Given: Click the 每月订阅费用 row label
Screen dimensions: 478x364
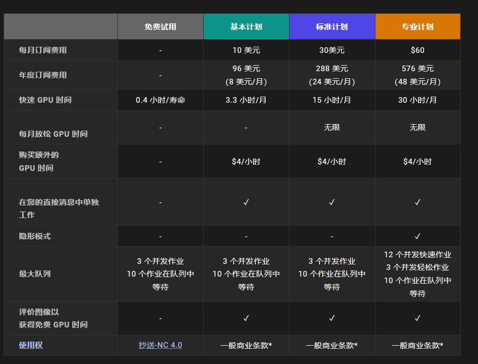Looking at the screenshot, I should (43, 50).
